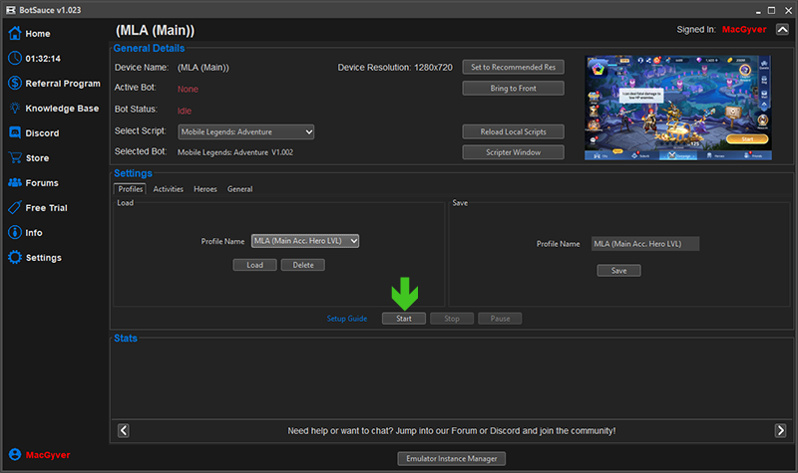Click the Selected Bot version text V1.002

coord(282,152)
